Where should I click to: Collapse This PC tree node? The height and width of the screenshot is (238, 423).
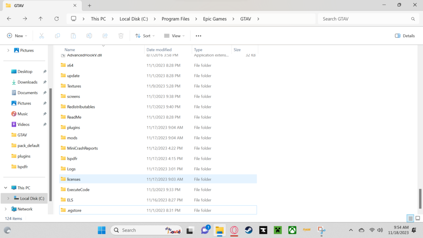click(x=5, y=188)
